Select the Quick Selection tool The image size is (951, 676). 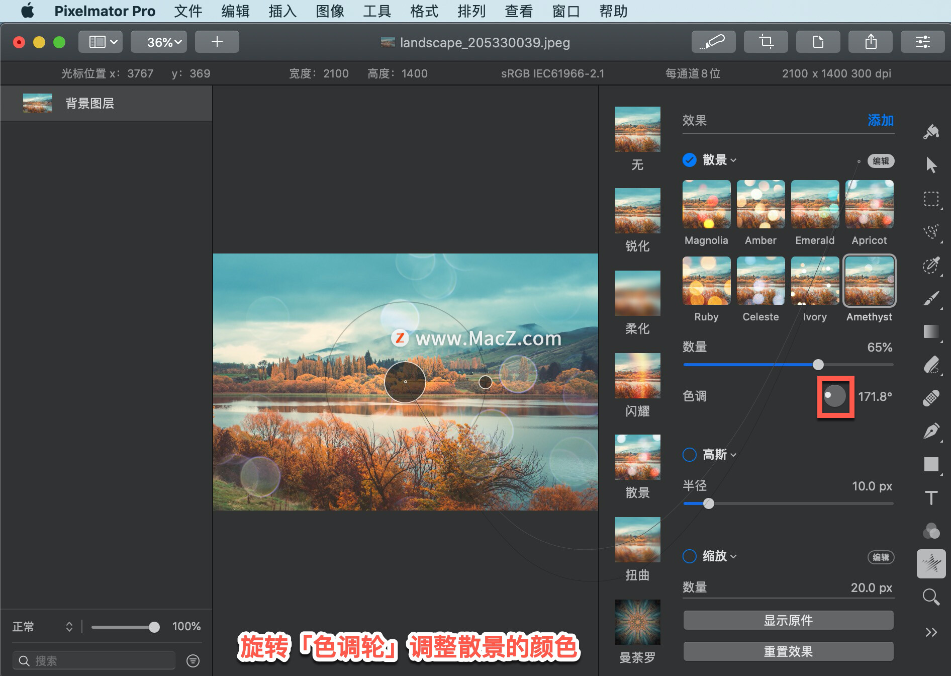[x=931, y=231]
